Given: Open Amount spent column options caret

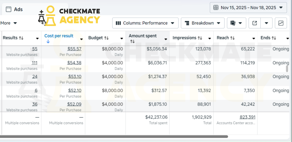Looking at the screenshot, I should (x=166, y=39).
